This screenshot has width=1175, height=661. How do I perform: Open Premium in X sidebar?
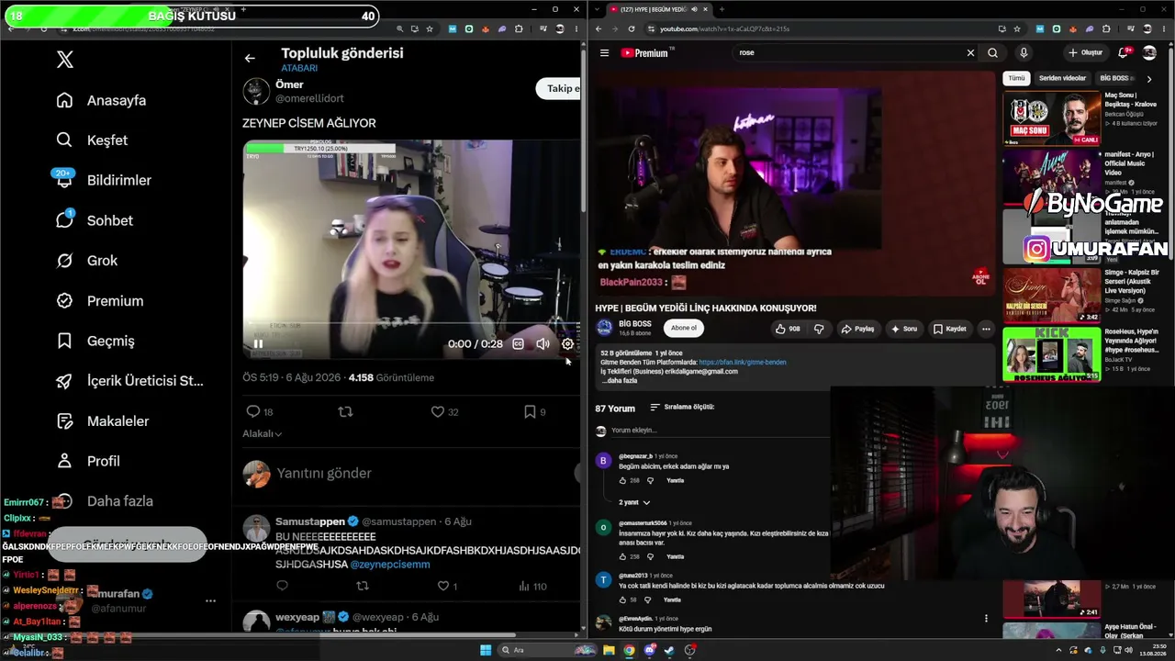pyautogui.click(x=99, y=301)
